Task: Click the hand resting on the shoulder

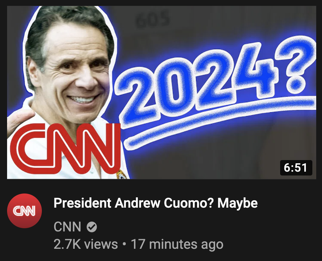Action: click(x=19, y=121)
